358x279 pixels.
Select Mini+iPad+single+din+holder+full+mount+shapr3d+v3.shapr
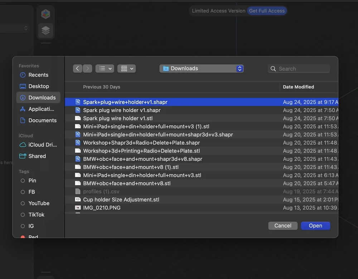coord(201,135)
